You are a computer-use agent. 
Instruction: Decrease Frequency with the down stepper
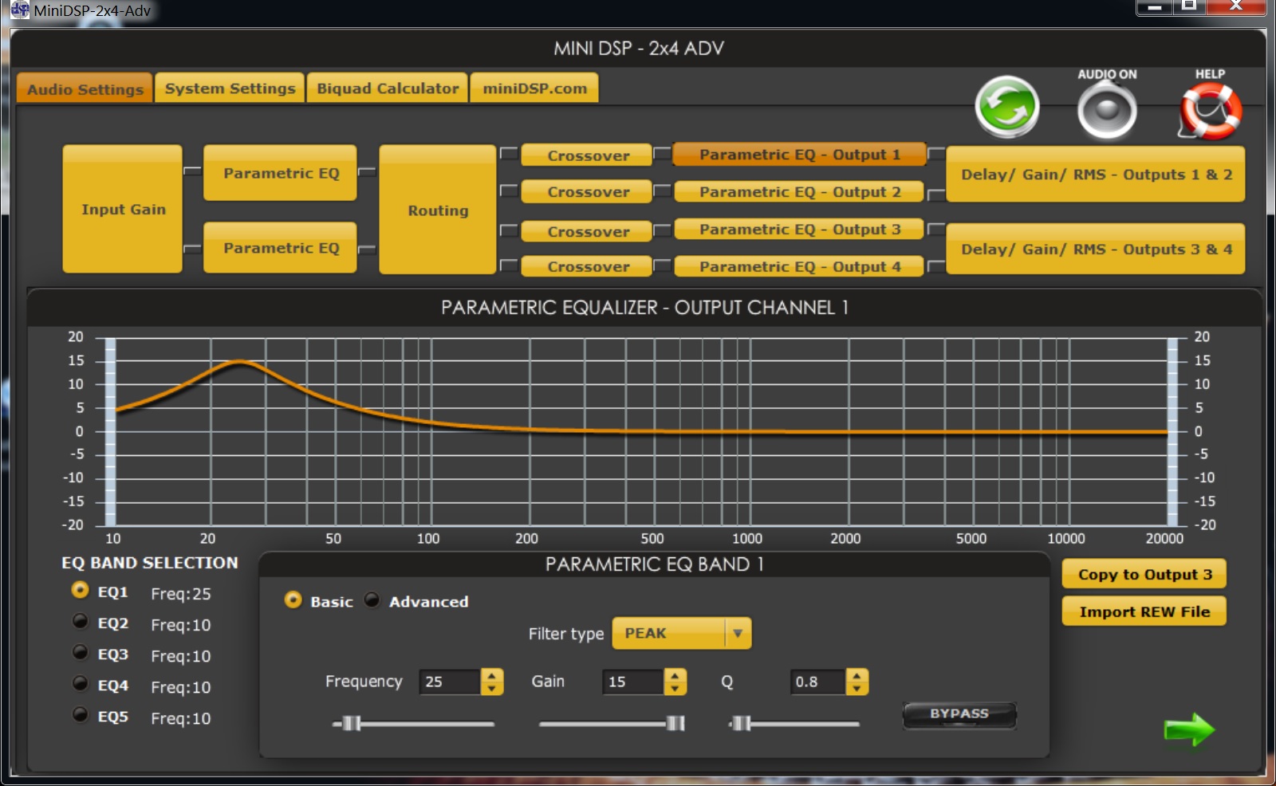tap(492, 688)
